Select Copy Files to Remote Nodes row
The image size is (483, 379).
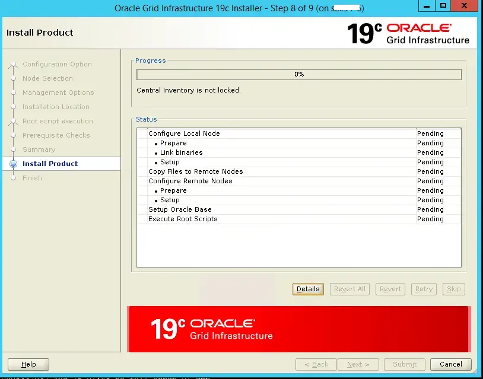point(195,171)
